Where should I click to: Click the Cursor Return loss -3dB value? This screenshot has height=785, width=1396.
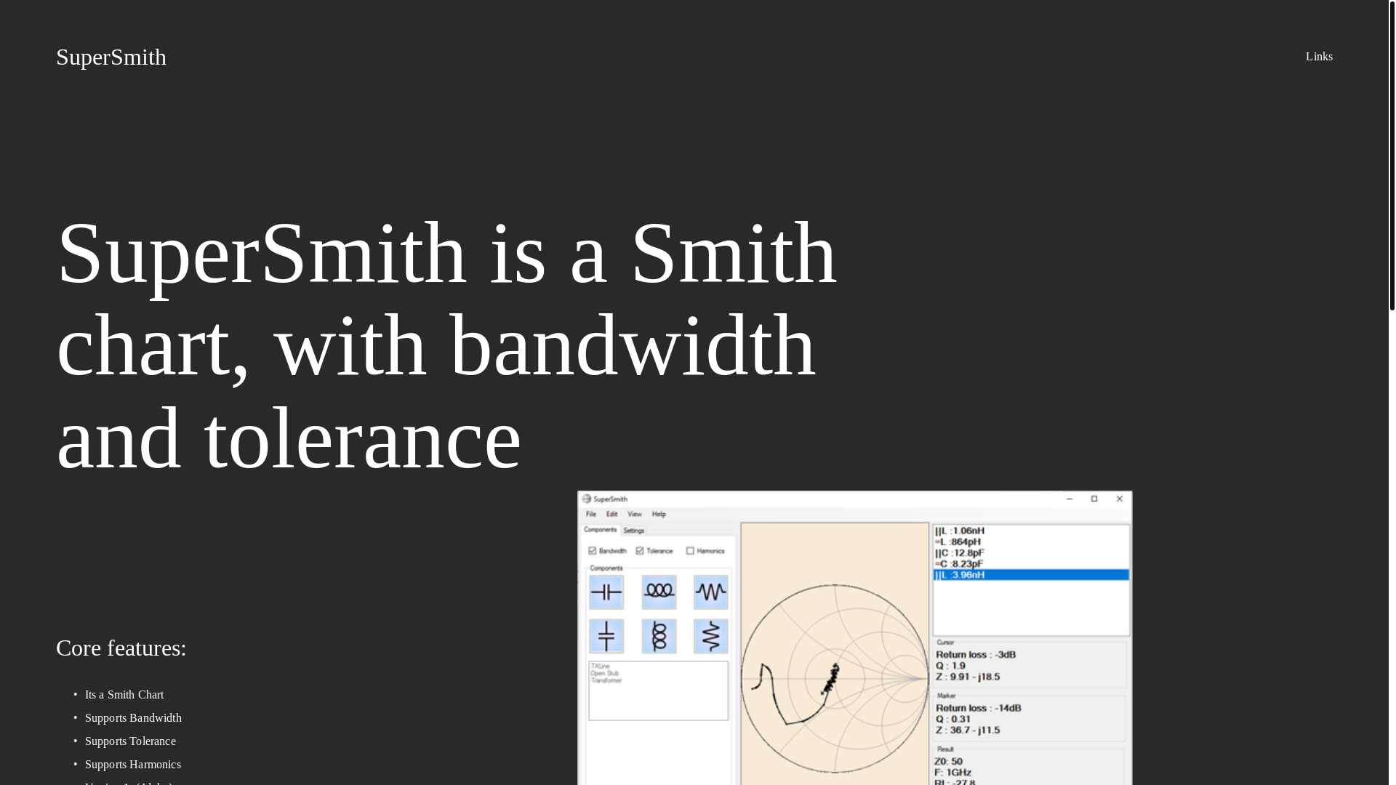[x=976, y=655]
